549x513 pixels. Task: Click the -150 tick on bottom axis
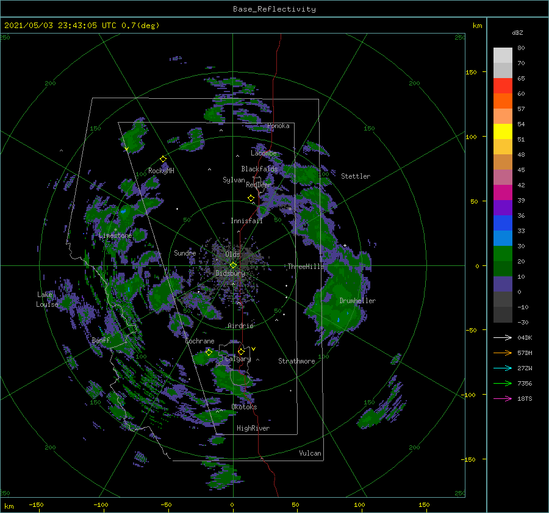tap(36, 505)
